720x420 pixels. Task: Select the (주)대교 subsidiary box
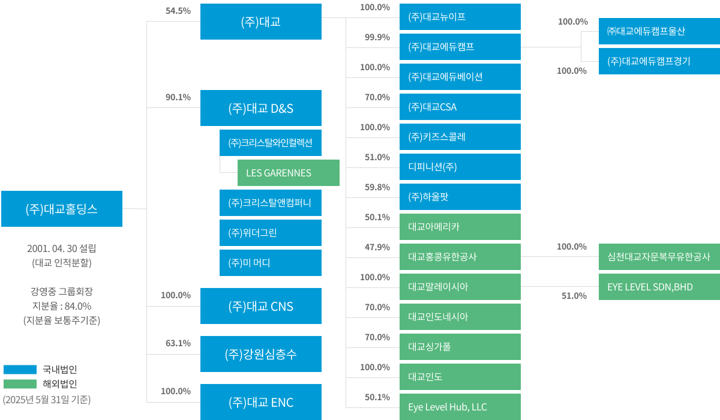tap(261, 22)
